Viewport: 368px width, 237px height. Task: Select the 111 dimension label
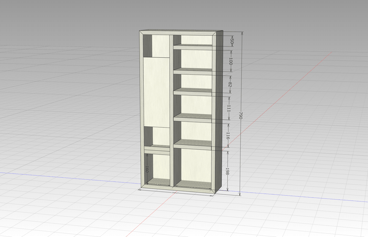pos(229,108)
